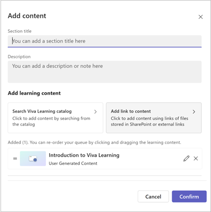Edit Introduction to Viva Learning with pencil icon
211x212 pixels.
point(186,158)
